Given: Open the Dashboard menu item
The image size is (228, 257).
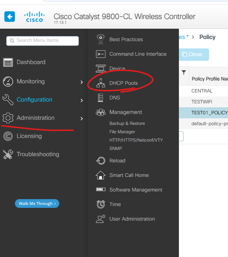Looking at the screenshot, I should pyautogui.click(x=31, y=62).
